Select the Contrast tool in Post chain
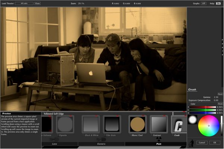The image size is (224, 149). [x=159, y=124]
